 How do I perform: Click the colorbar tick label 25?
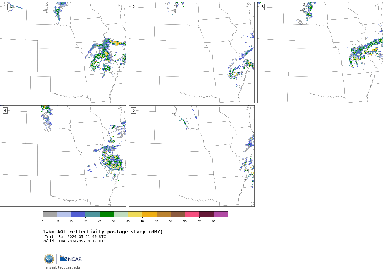pos(100,221)
